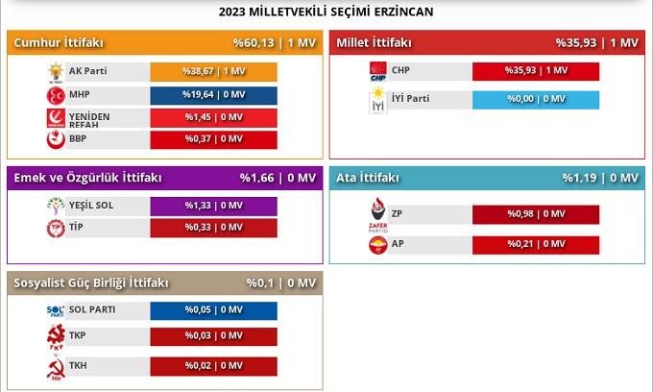Image resolution: width=653 pixels, height=392 pixels.
Task: Open the Millet İttifakı header
Action: 487,42
